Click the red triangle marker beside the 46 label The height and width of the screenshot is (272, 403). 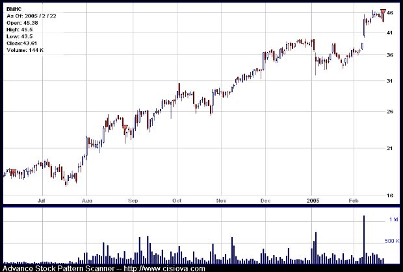point(383,12)
